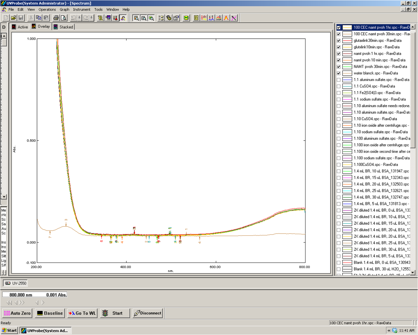Click the UV-2550 instrument button

point(16,283)
